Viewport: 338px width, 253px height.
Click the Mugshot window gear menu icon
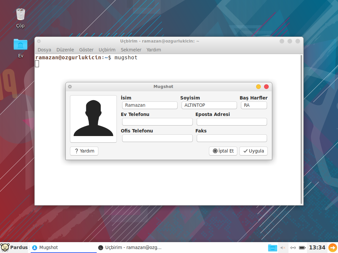point(70,87)
